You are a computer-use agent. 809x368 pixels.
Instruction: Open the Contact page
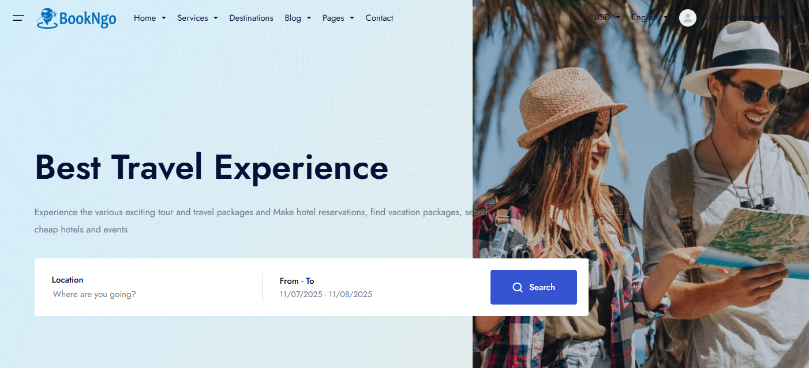point(379,18)
